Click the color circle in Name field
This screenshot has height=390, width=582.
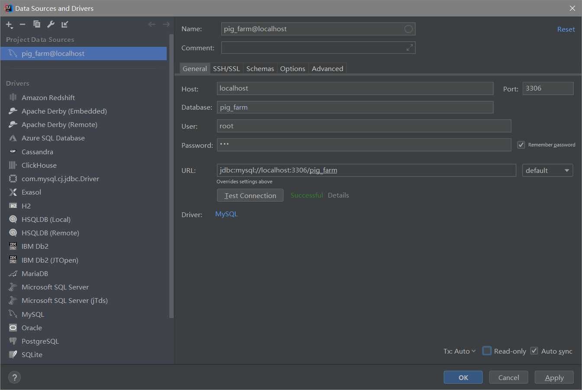[408, 29]
